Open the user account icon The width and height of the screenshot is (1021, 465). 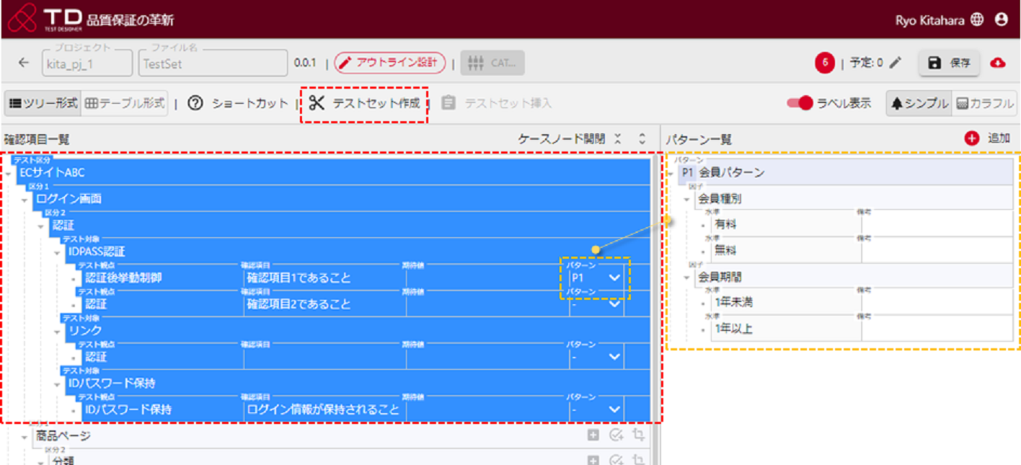pos(1001,19)
